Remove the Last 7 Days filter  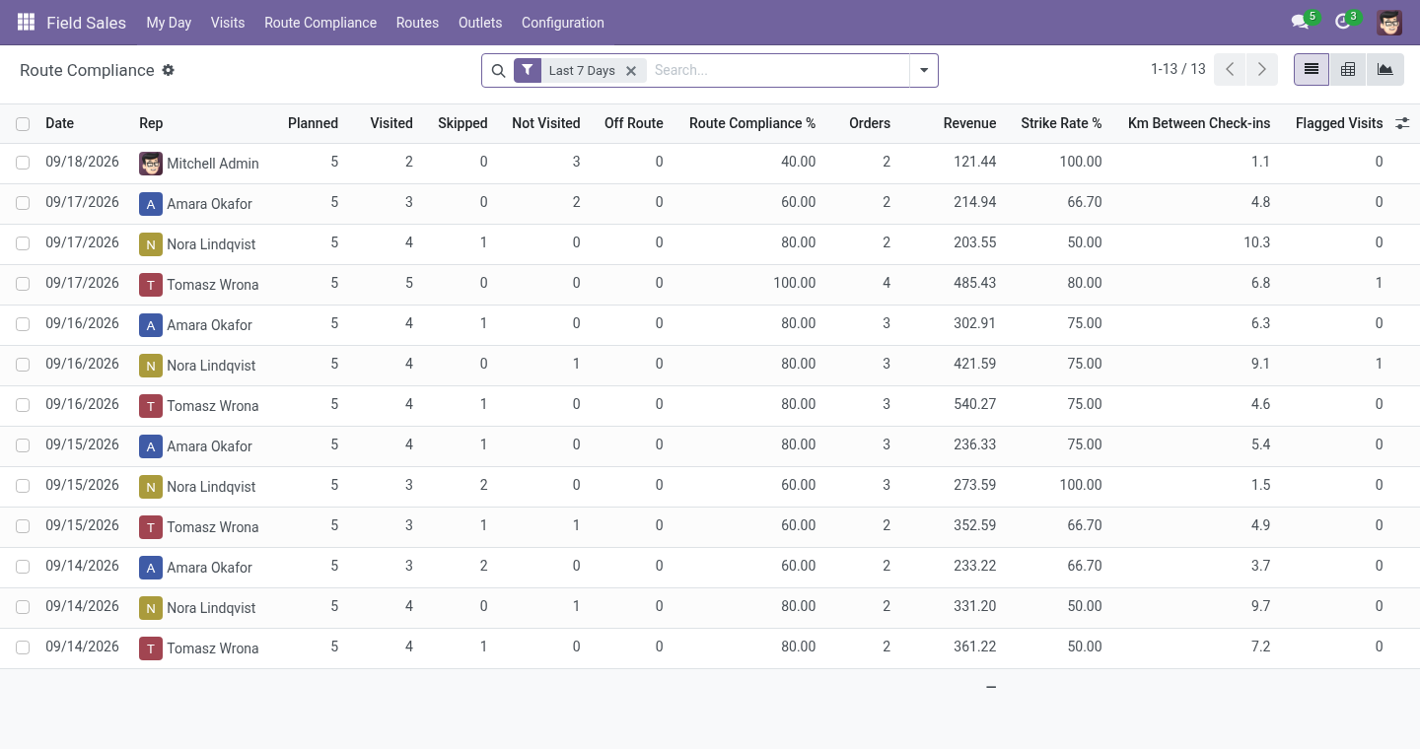(631, 71)
